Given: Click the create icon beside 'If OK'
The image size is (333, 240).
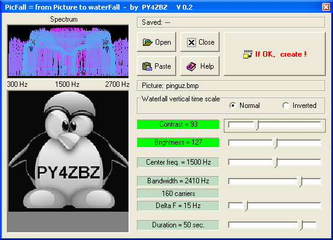Looking at the screenshot, I should click(248, 54).
